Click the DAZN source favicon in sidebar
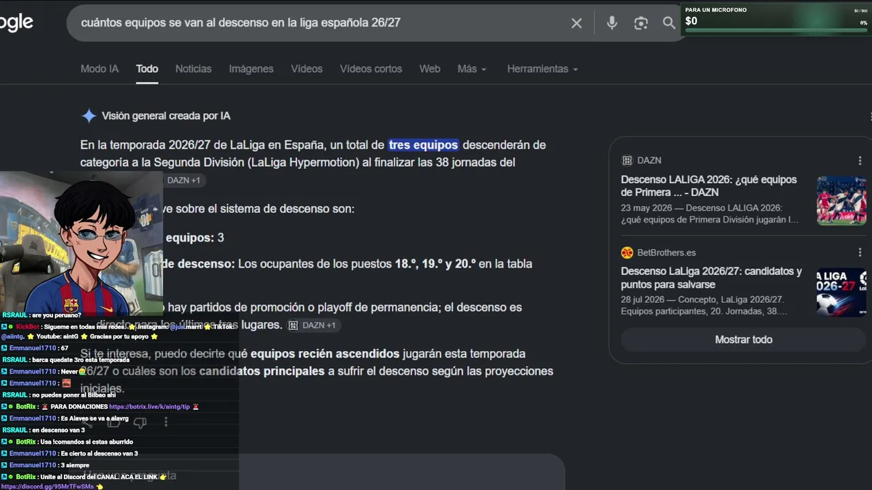872x490 pixels. [x=627, y=161]
